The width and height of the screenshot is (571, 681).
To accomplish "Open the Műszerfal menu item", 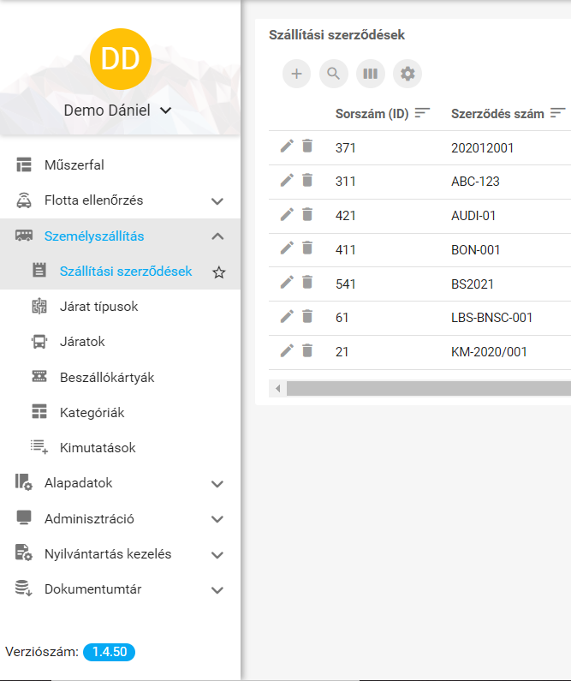I will [x=74, y=165].
